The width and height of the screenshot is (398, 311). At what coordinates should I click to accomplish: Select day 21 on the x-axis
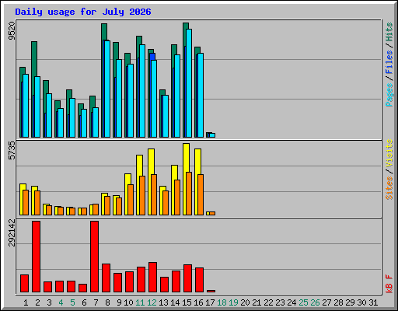point(257,302)
